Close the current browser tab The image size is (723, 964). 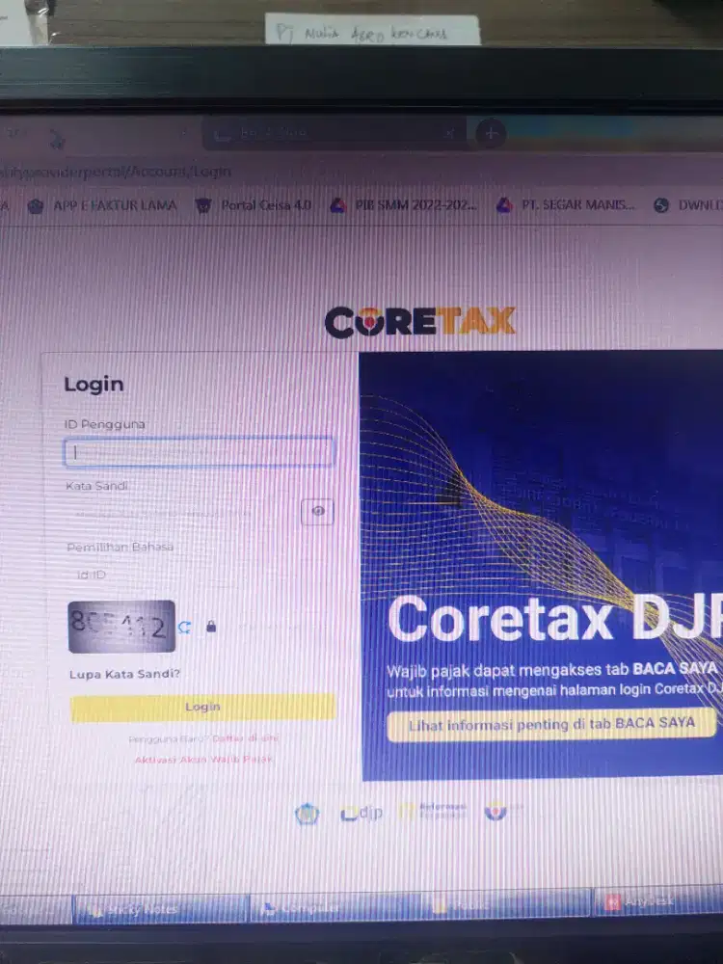coord(449,134)
